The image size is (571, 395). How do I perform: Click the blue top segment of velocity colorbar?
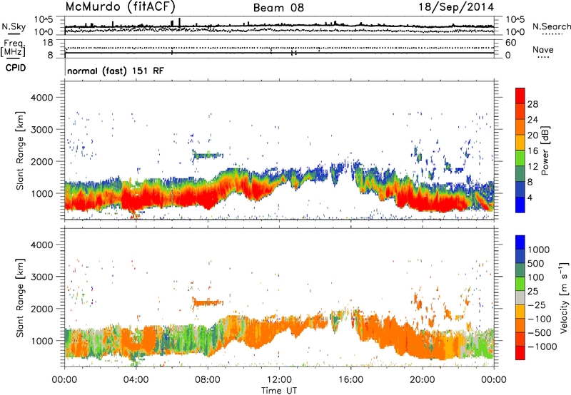tap(520, 242)
